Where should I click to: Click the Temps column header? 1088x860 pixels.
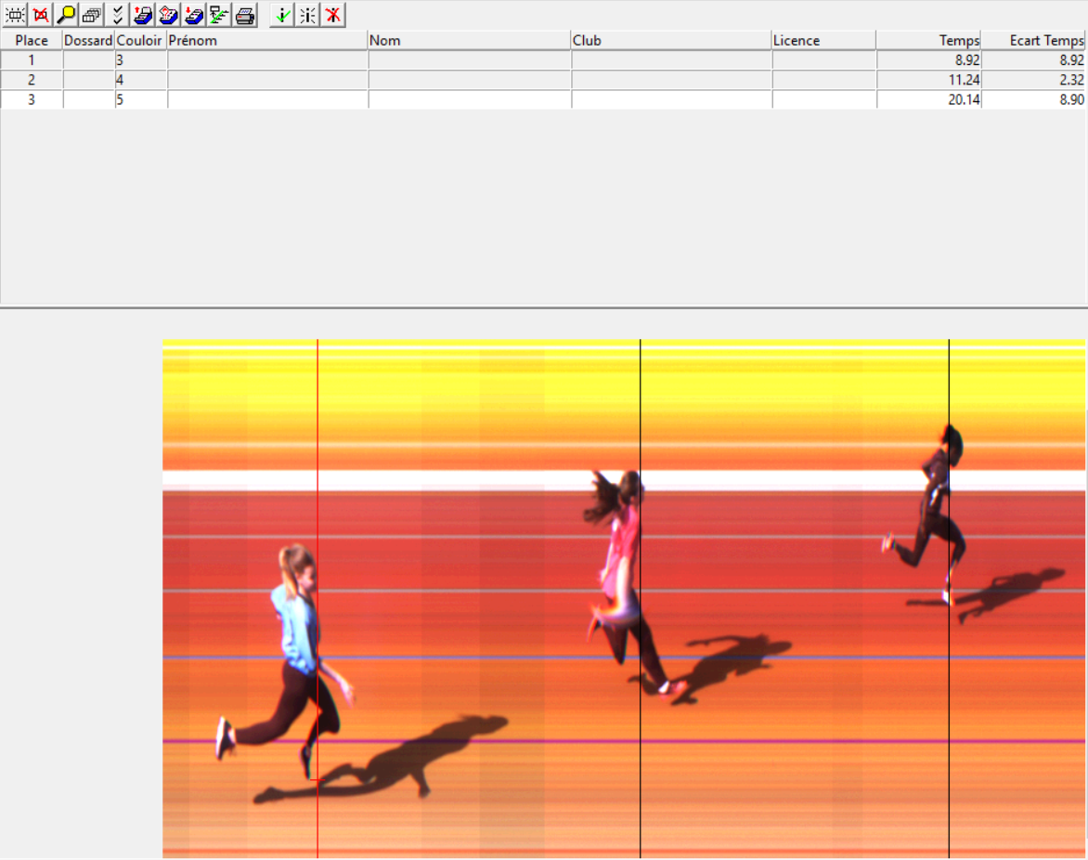pos(929,40)
